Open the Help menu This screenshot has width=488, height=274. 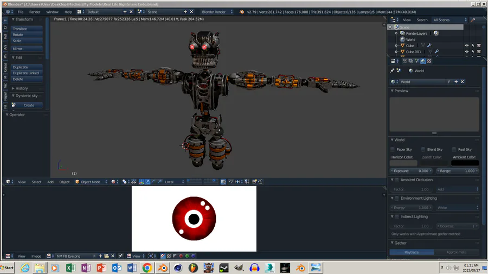pos(68,12)
